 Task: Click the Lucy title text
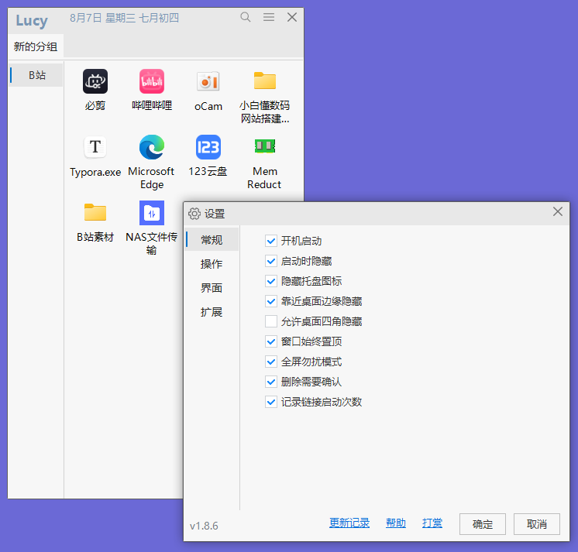32,21
